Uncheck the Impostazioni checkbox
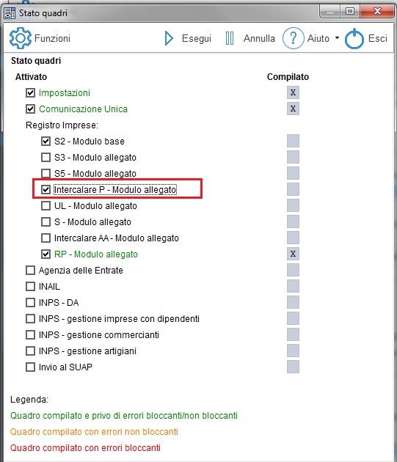 click(x=30, y=93)
